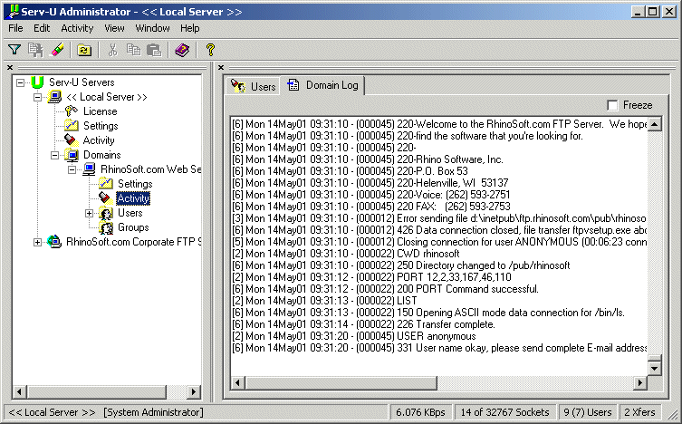Open the Activity menu
Viewport: 682px width, 424px height.
[x=77, y=28]
